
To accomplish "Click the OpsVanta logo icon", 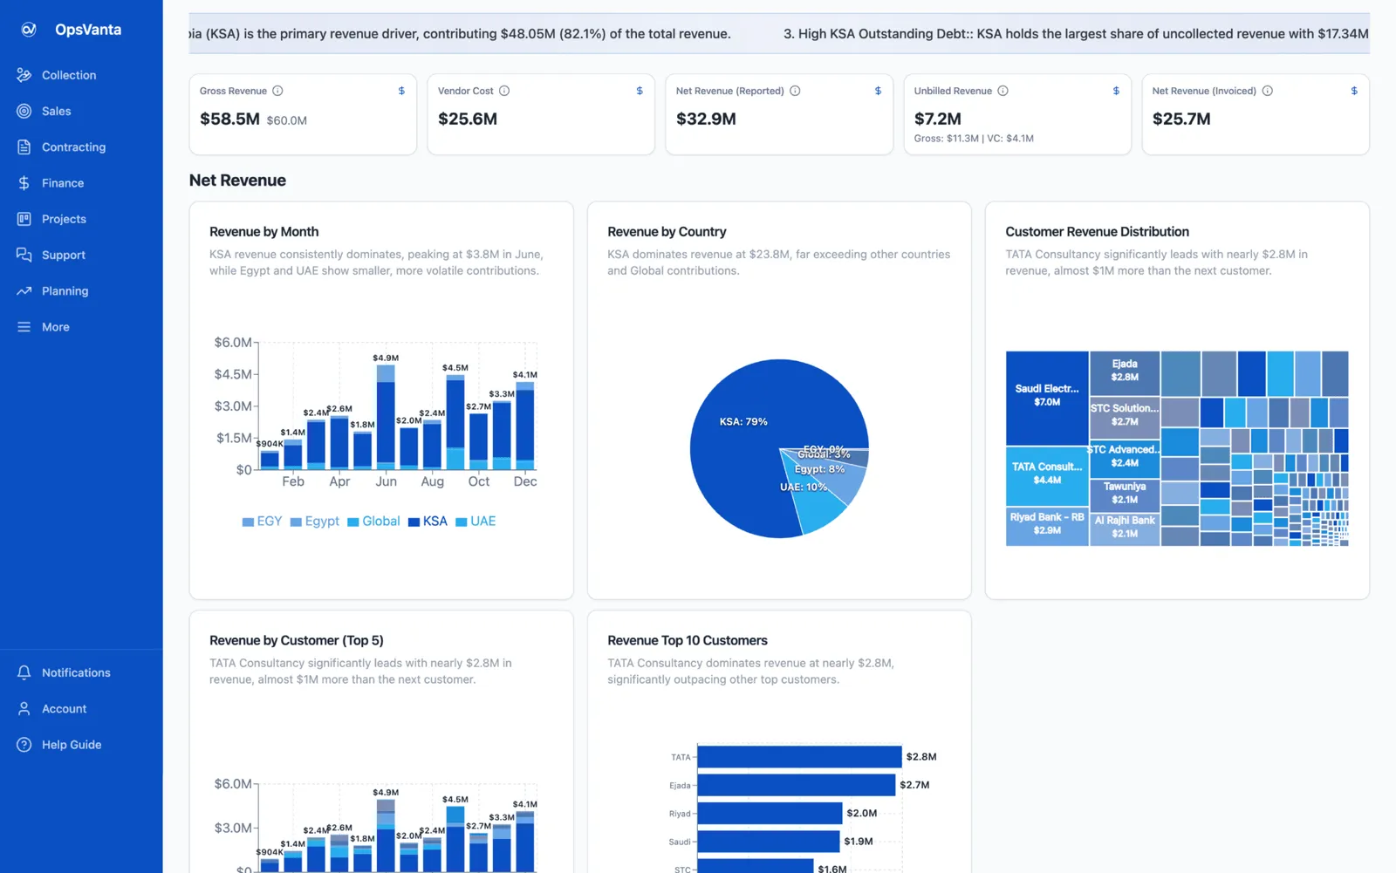I will 29,30.
